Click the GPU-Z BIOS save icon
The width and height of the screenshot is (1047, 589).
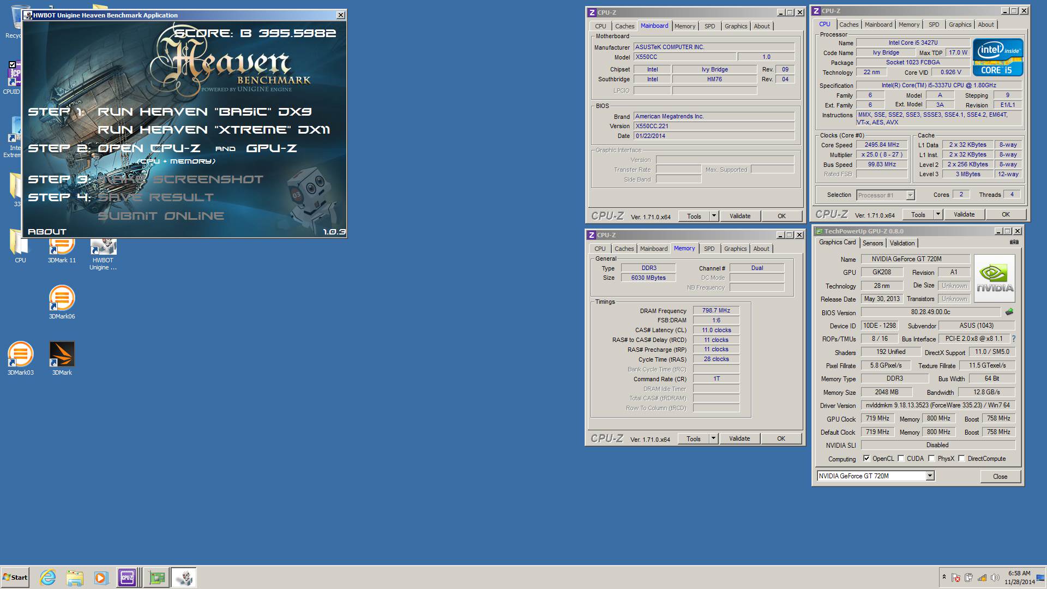pyautogui.click(x=1009, y=312)
